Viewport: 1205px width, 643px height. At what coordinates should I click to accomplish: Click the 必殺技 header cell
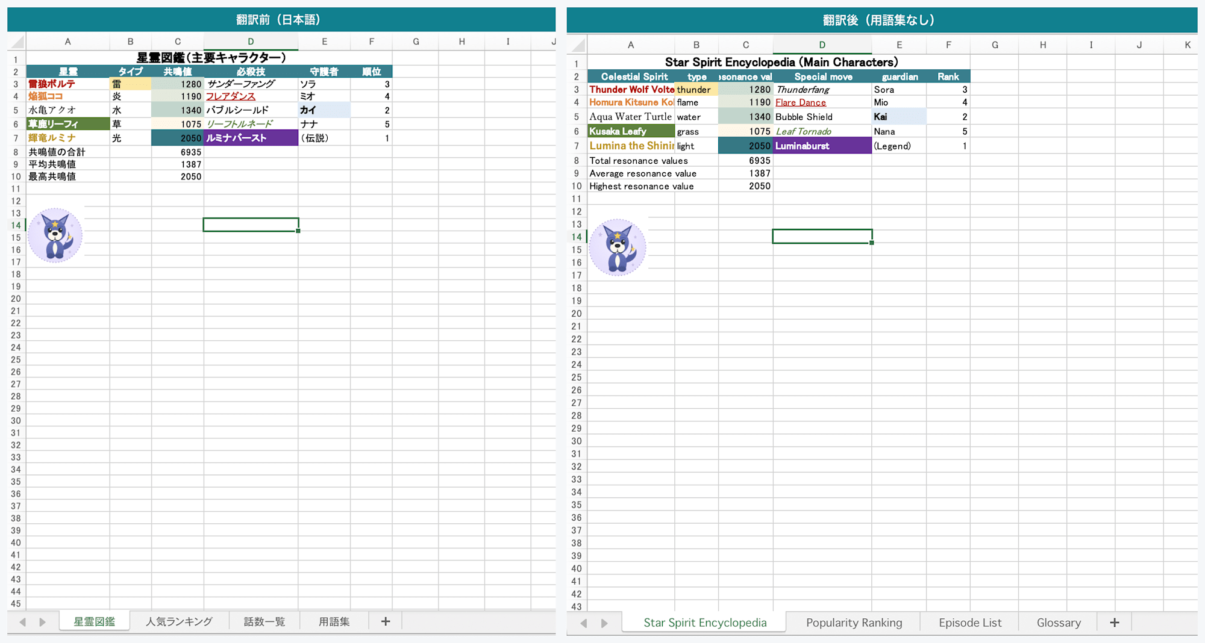251,72
